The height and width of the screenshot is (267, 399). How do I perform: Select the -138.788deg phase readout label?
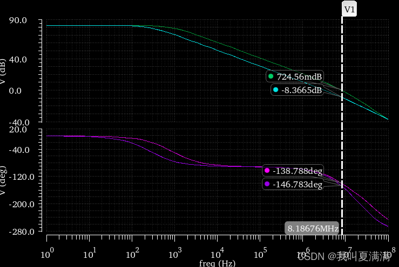pyautogui.click(x=297, y=171)
